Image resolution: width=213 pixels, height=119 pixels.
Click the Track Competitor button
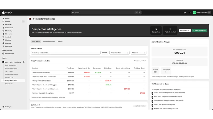click(x=199, y=30)
